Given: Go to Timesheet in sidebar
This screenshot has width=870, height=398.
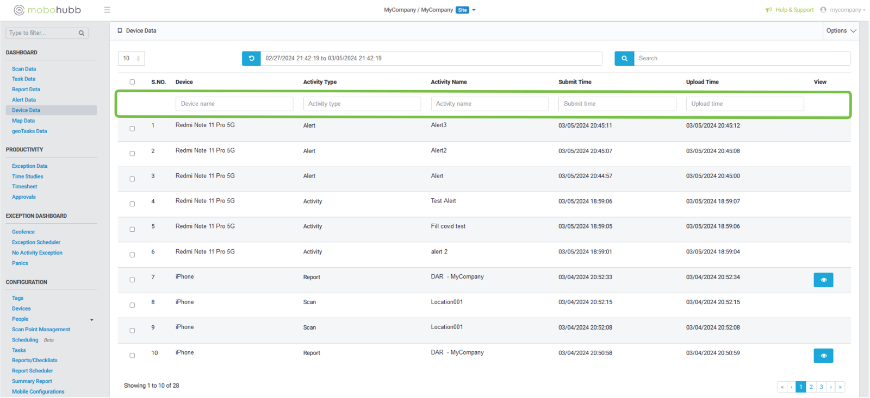Looking at the screenshot, I should pos(24,186).
